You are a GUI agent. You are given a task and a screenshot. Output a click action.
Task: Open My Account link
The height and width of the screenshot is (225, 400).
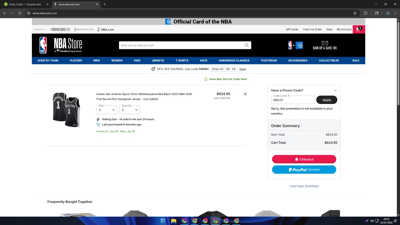[x=344, y=29]
